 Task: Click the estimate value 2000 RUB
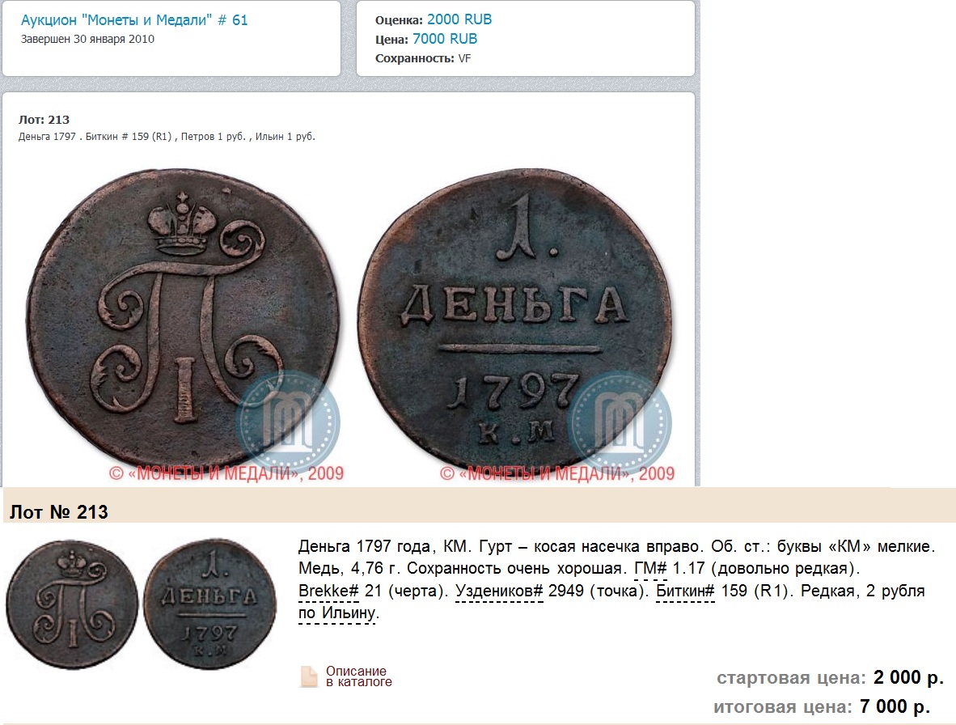click(x=459, y=19)
